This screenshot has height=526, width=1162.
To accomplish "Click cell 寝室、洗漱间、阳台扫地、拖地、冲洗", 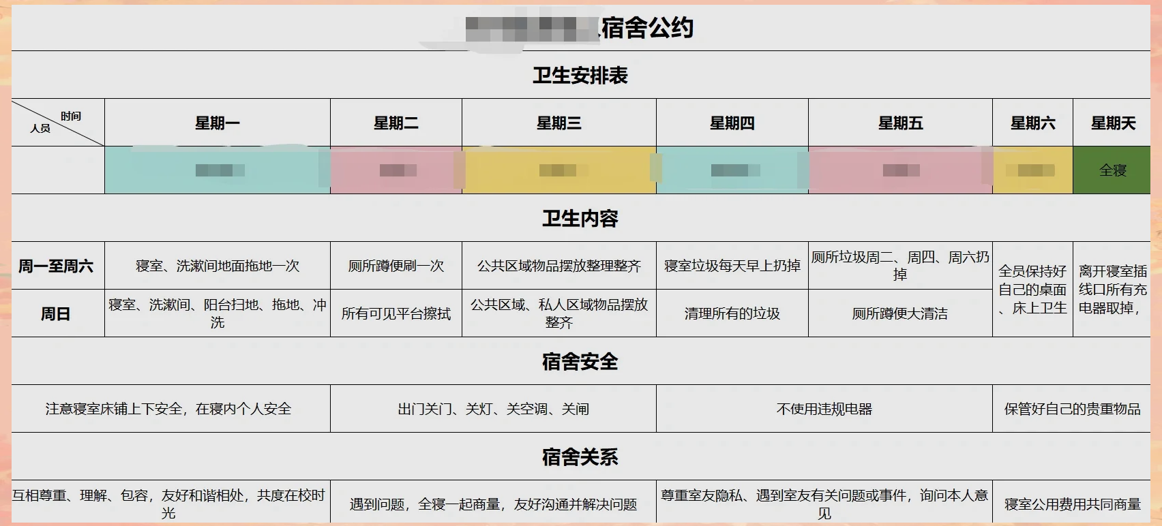I will 218,313.
